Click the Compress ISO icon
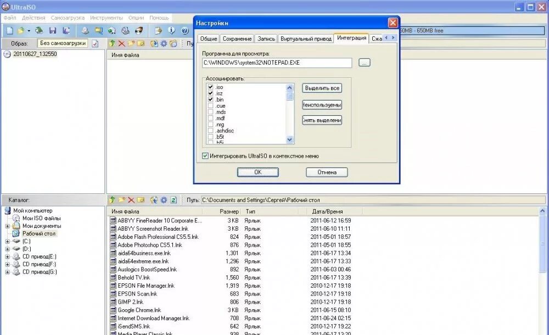Screen dimensions: 549x335 (99, 31)
